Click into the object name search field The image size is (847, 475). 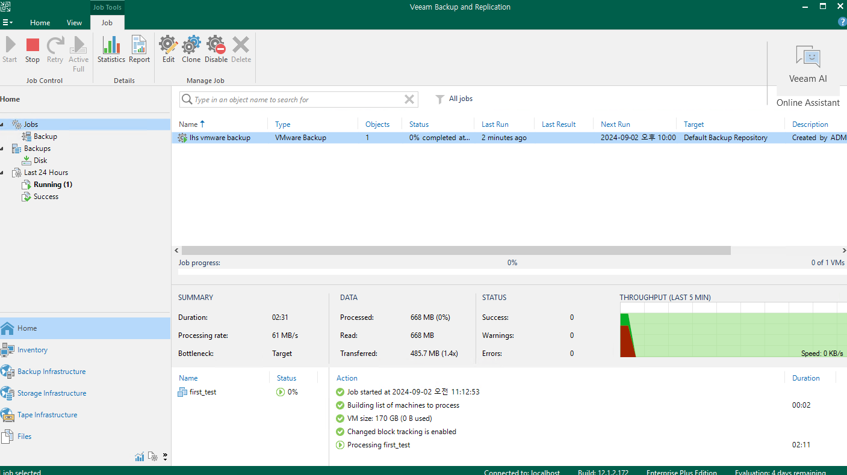pyautogui.click(x=298, y=100)
